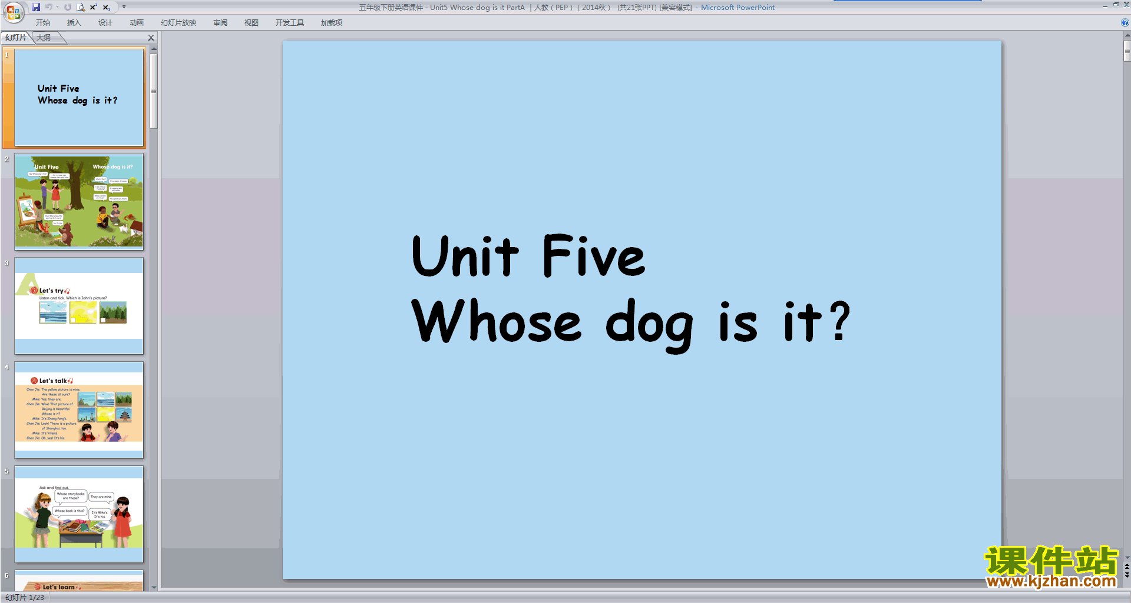Open the 审阅 ribbon tab
The height and width of the screenshot is (603, 1131).
(x=220, y=23)
